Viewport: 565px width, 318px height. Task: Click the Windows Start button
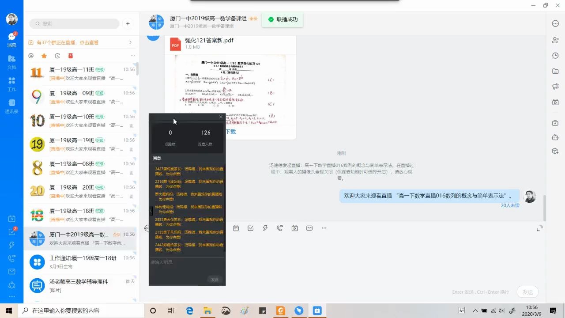pos(9,310)
